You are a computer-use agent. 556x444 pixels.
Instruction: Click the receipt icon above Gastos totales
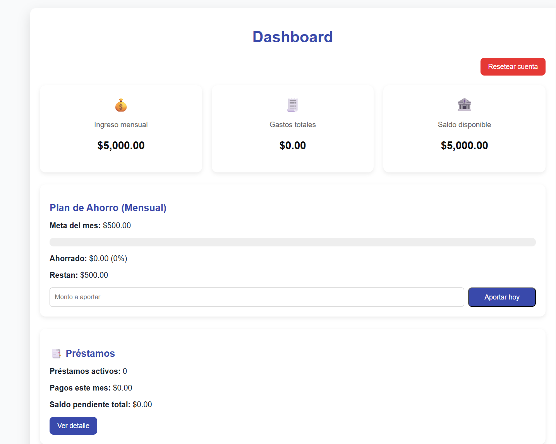(x=292, y=105)
